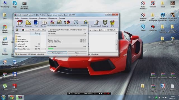Click the µTorrent desktop icon
This screenshot has height=100, width=179.
(5, 87)
